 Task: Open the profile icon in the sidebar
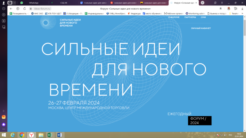[x=4, y=3]
